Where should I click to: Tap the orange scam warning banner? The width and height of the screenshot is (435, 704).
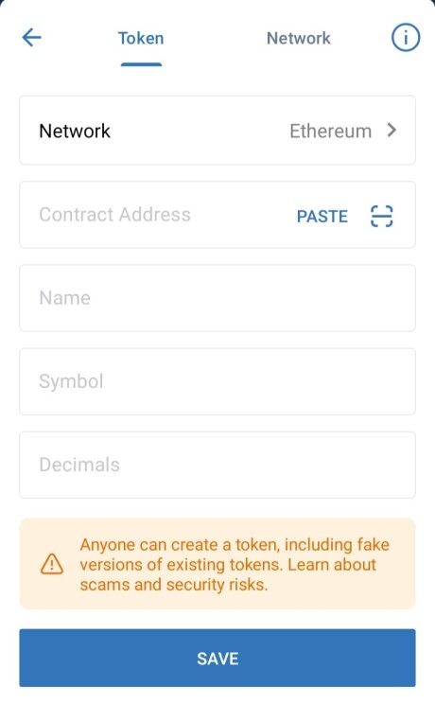tap(217, 564)
